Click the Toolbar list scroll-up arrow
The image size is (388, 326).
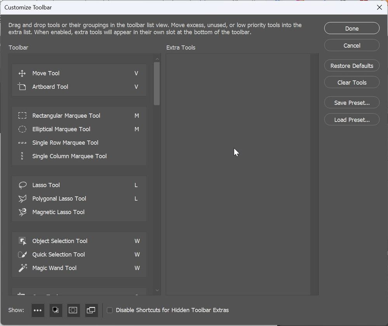157,59
